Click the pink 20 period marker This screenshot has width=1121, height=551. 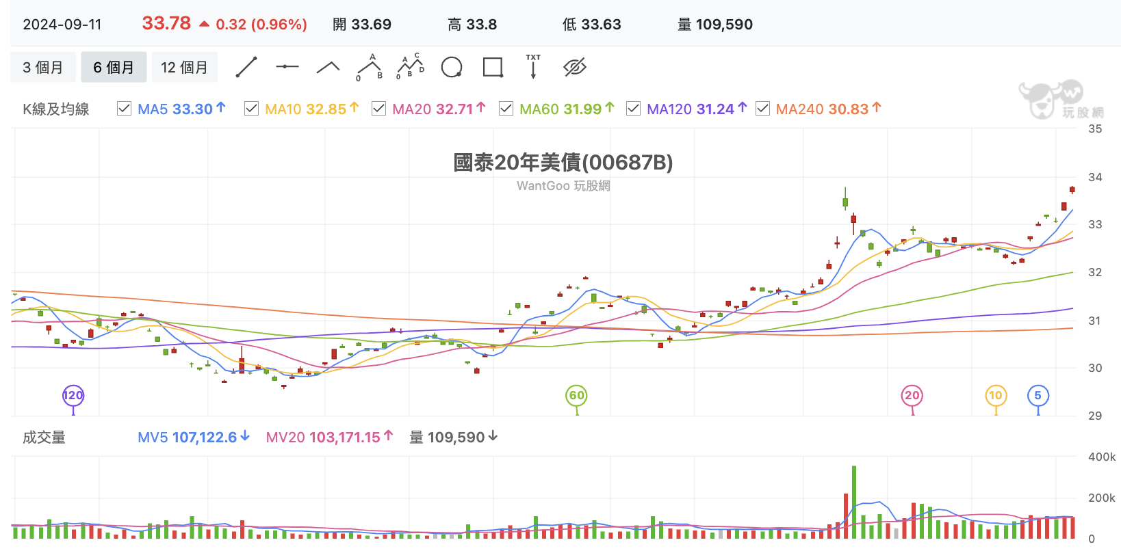point(912,395)
